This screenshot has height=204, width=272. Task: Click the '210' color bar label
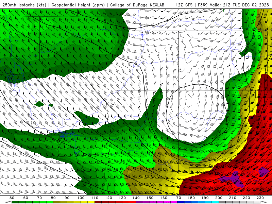[x=233, y=198]
